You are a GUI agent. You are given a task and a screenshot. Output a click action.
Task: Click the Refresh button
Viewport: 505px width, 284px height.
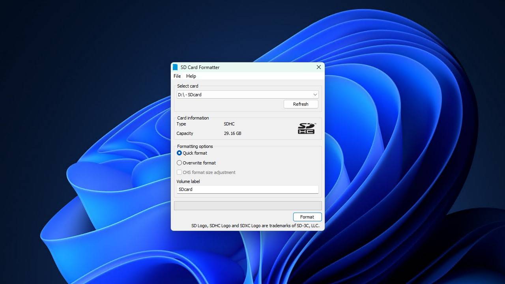coord(301,104)
